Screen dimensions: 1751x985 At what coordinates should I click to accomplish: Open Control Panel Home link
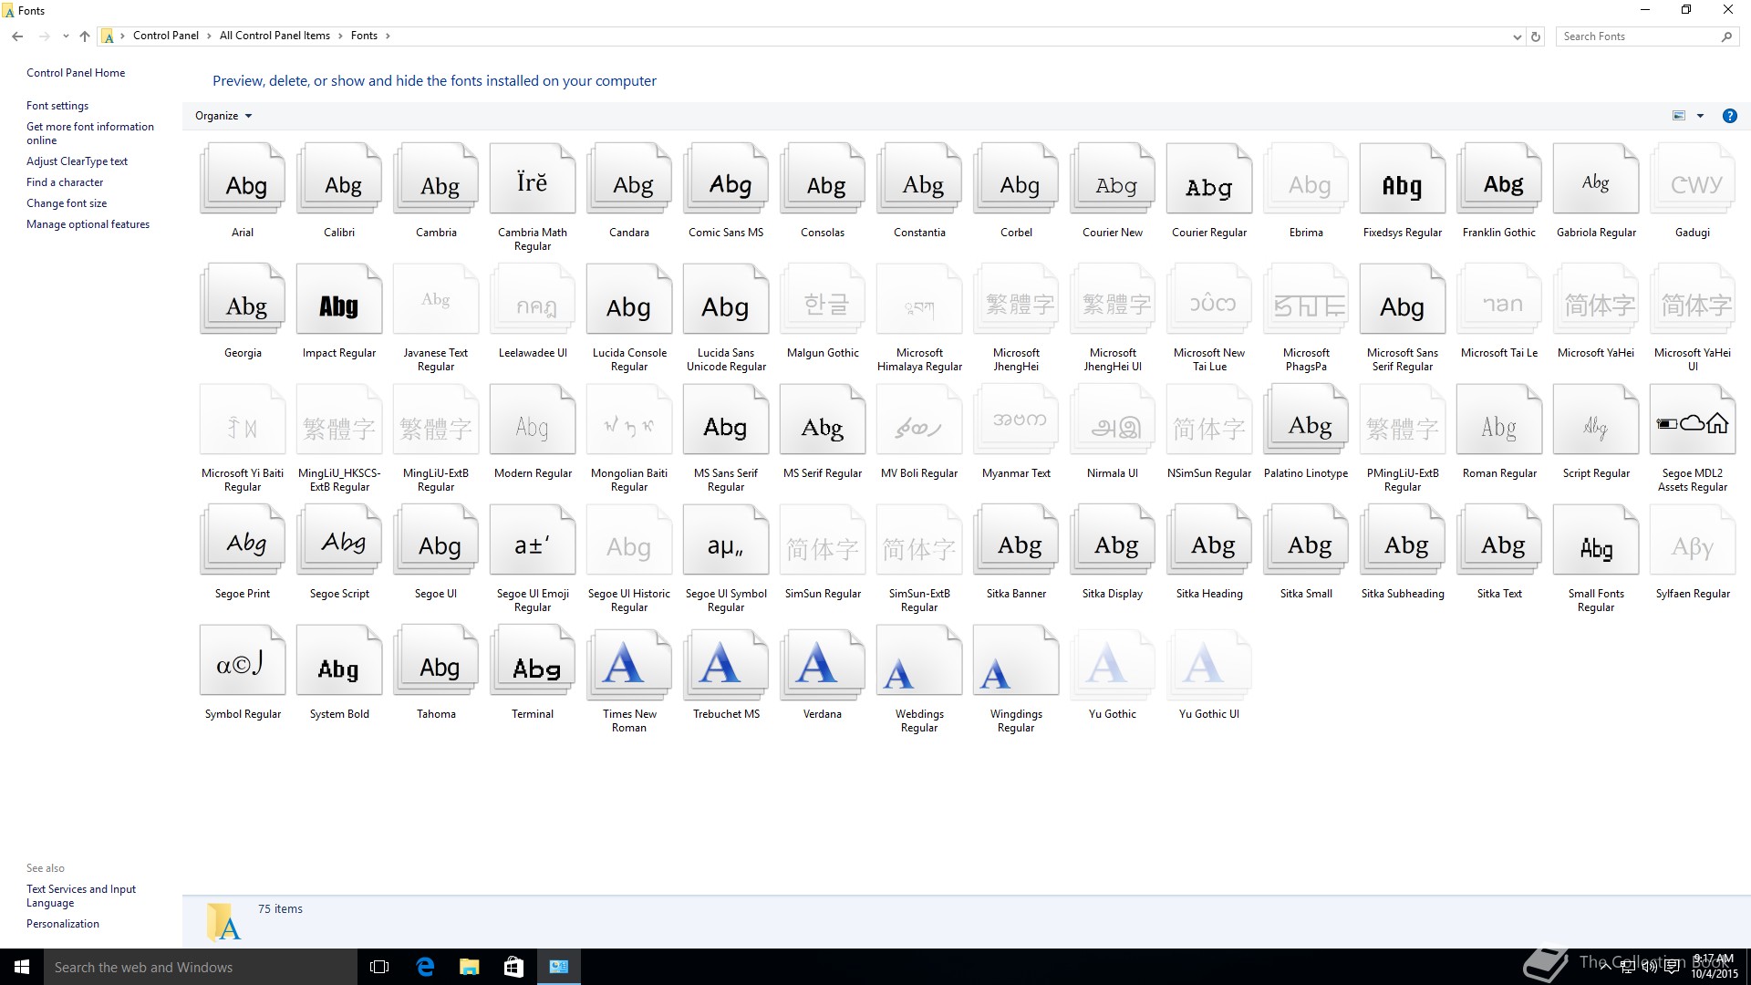(x=76, y=73)
